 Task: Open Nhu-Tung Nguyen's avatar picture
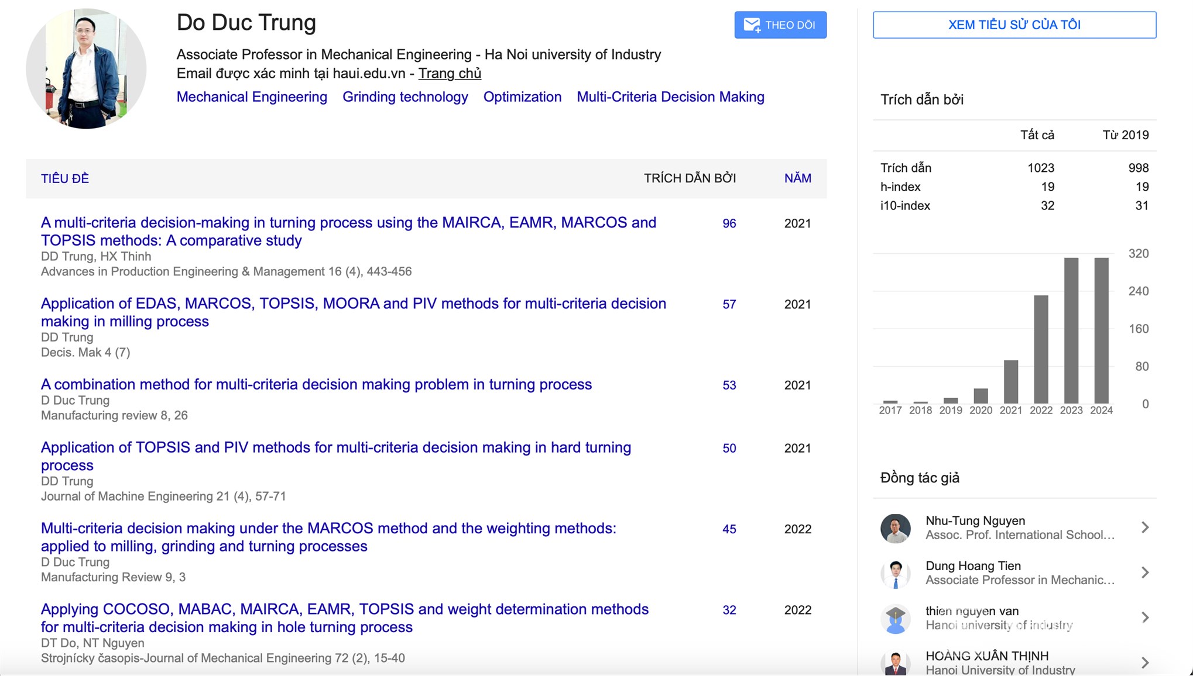pos(895,528)
